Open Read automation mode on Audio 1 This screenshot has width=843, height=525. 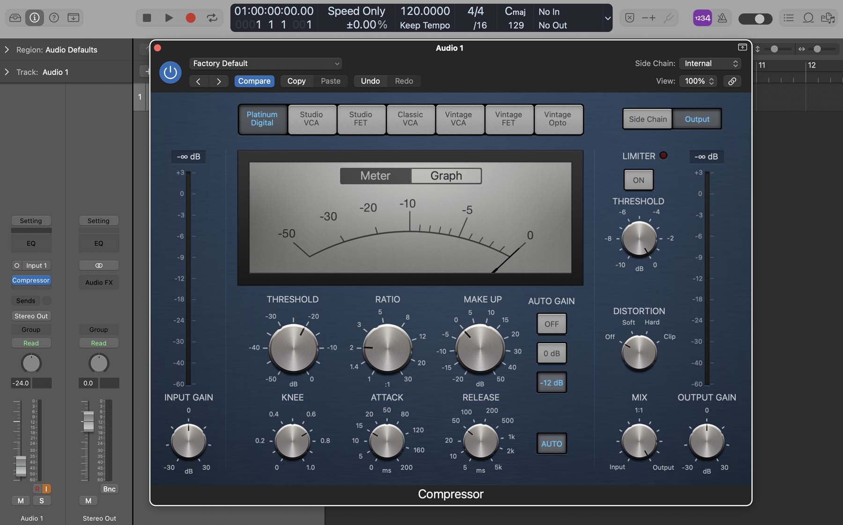[x=31, y=343]
